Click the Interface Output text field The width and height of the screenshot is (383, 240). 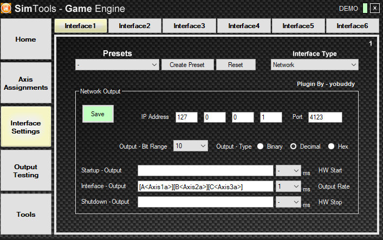click(x=205, y=186)
